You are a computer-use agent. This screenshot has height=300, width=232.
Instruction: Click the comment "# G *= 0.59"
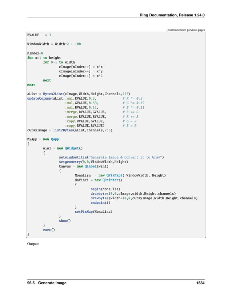tap(133, 103)
